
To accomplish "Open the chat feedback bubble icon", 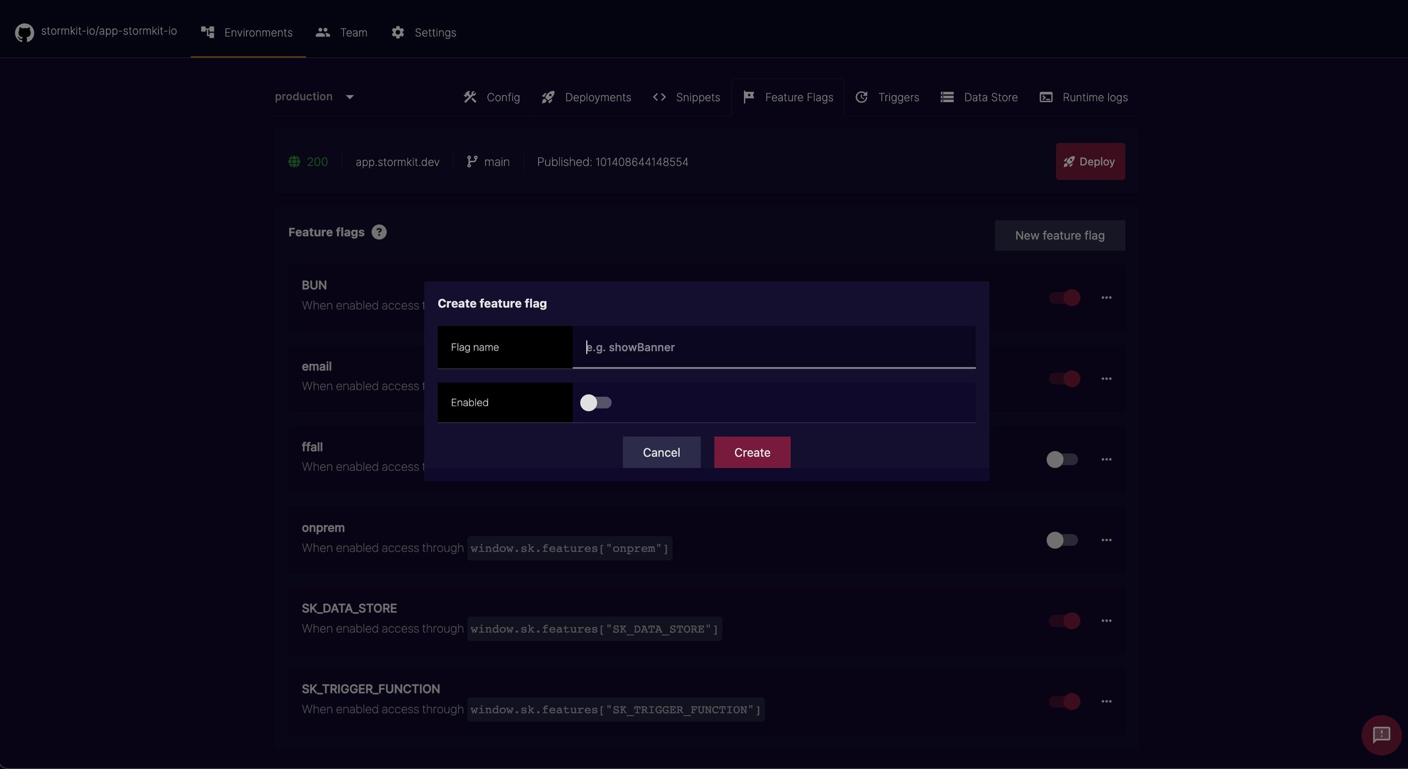I will click(x=1381, y=734).
